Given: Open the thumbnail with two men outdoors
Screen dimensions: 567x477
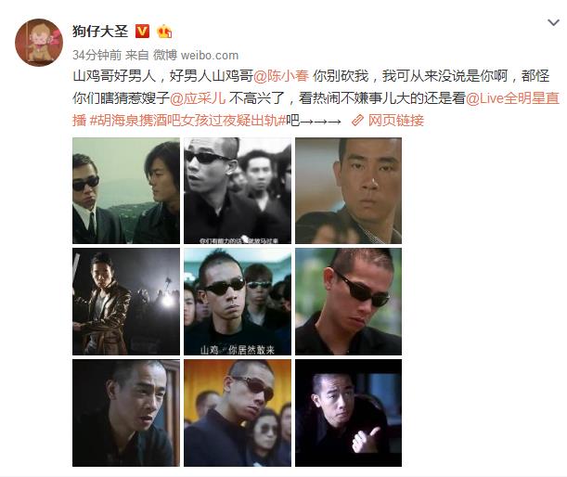Looking at the screenshot, I should point(126,190).
